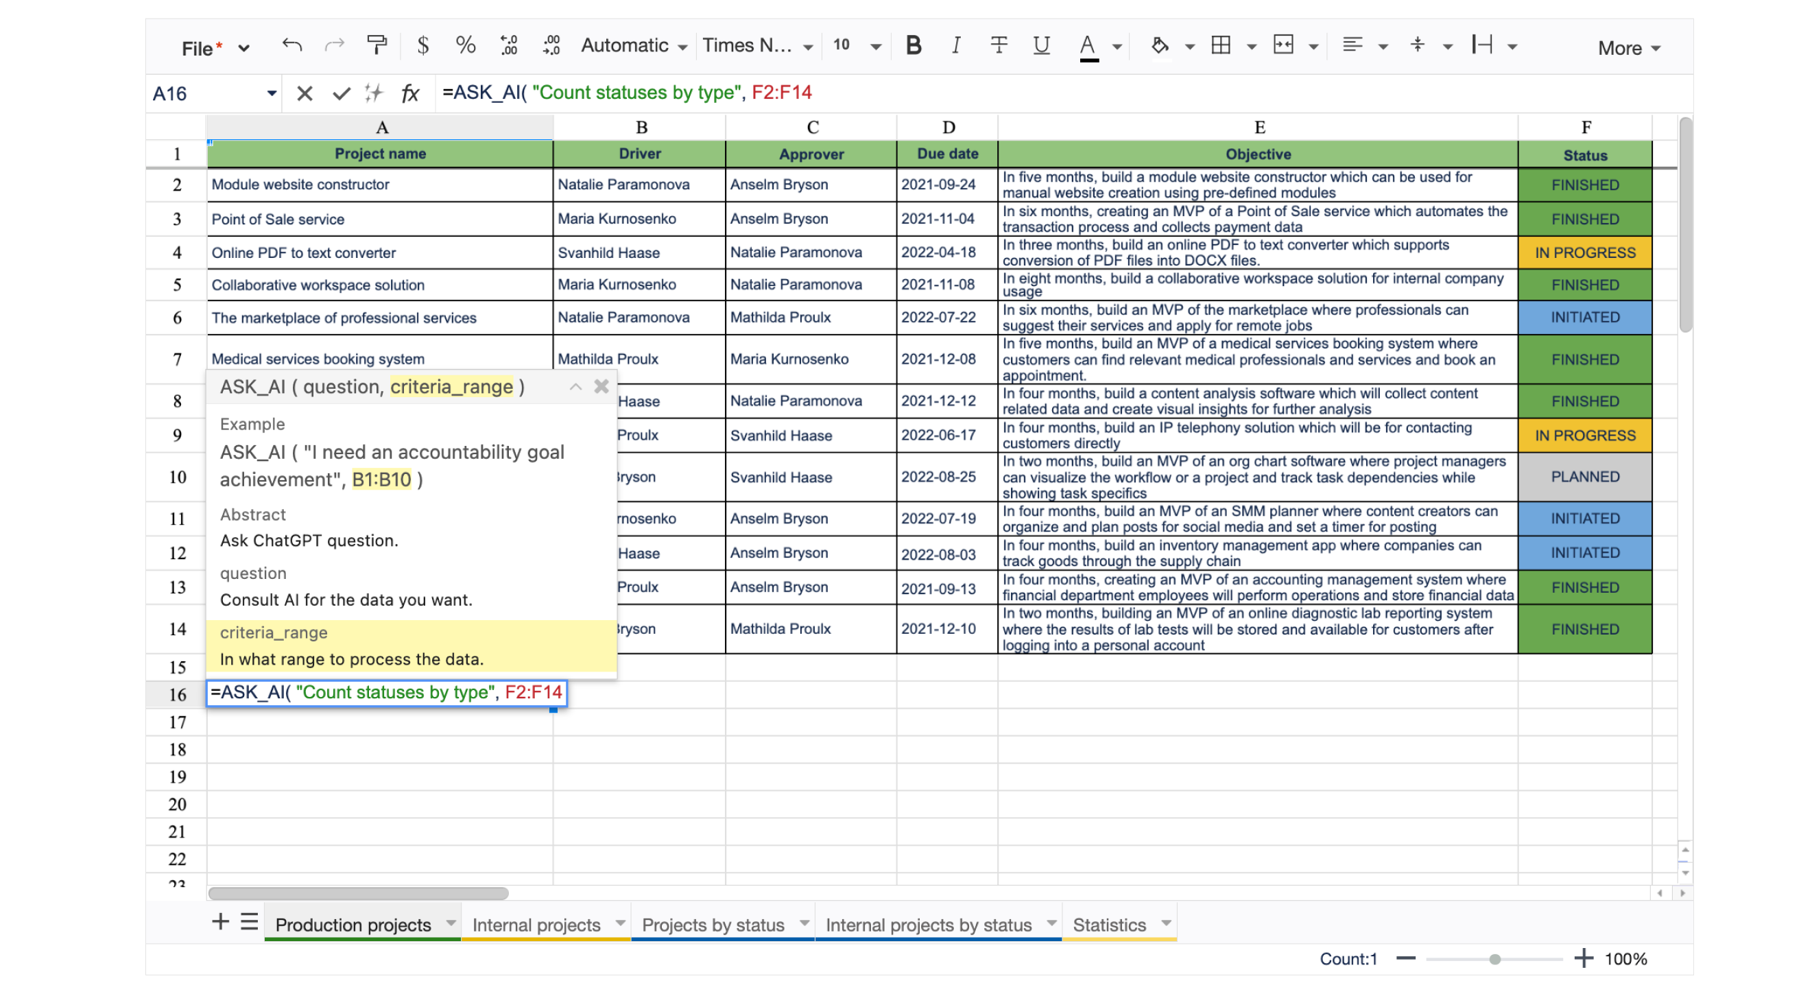Click the text color A icon
1812x983 pixels.
1088,47
